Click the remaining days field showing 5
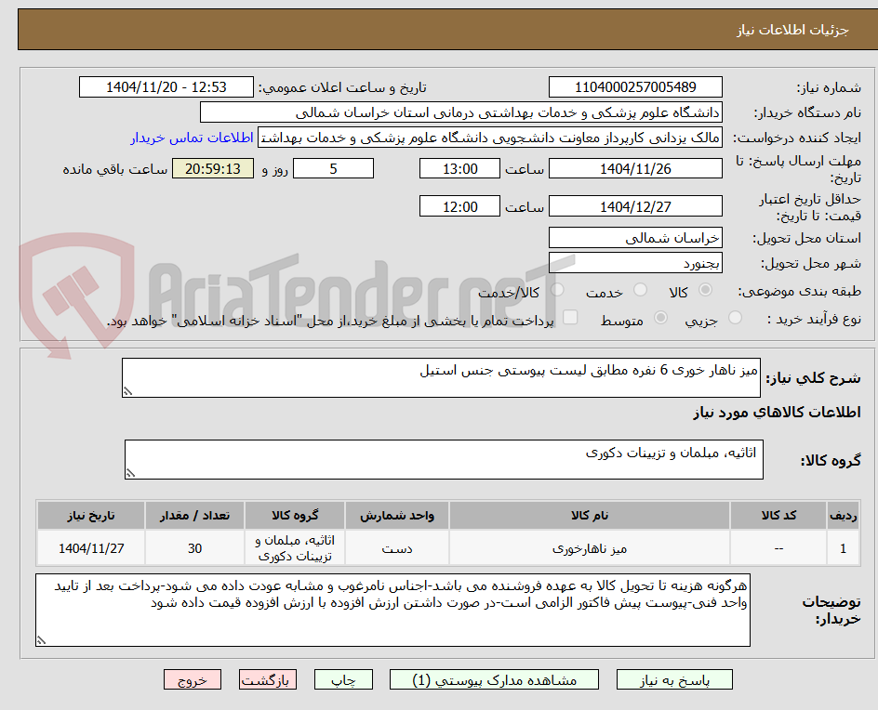The image size is (878, 710). [x=333, y=168]
